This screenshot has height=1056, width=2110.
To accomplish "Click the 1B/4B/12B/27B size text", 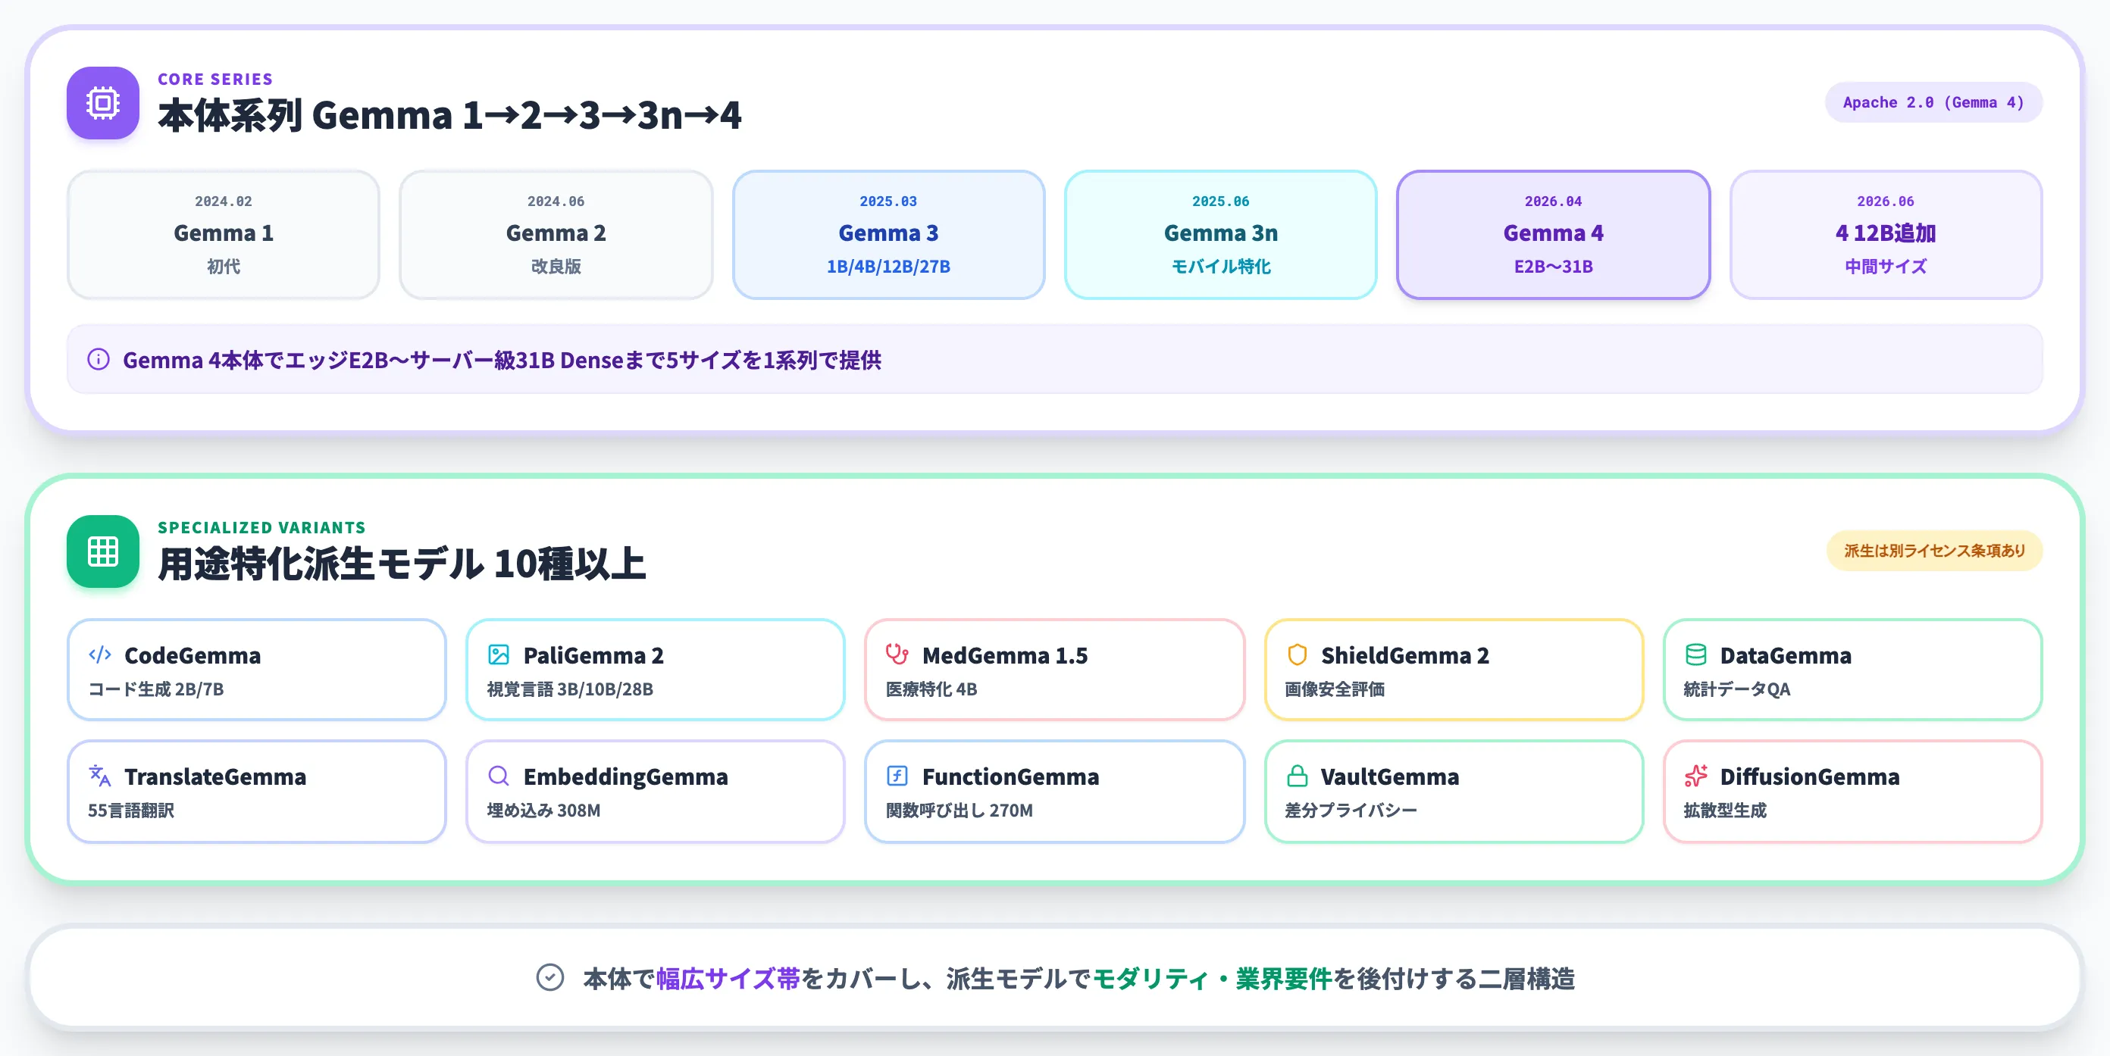I will [x=889, y=267].
